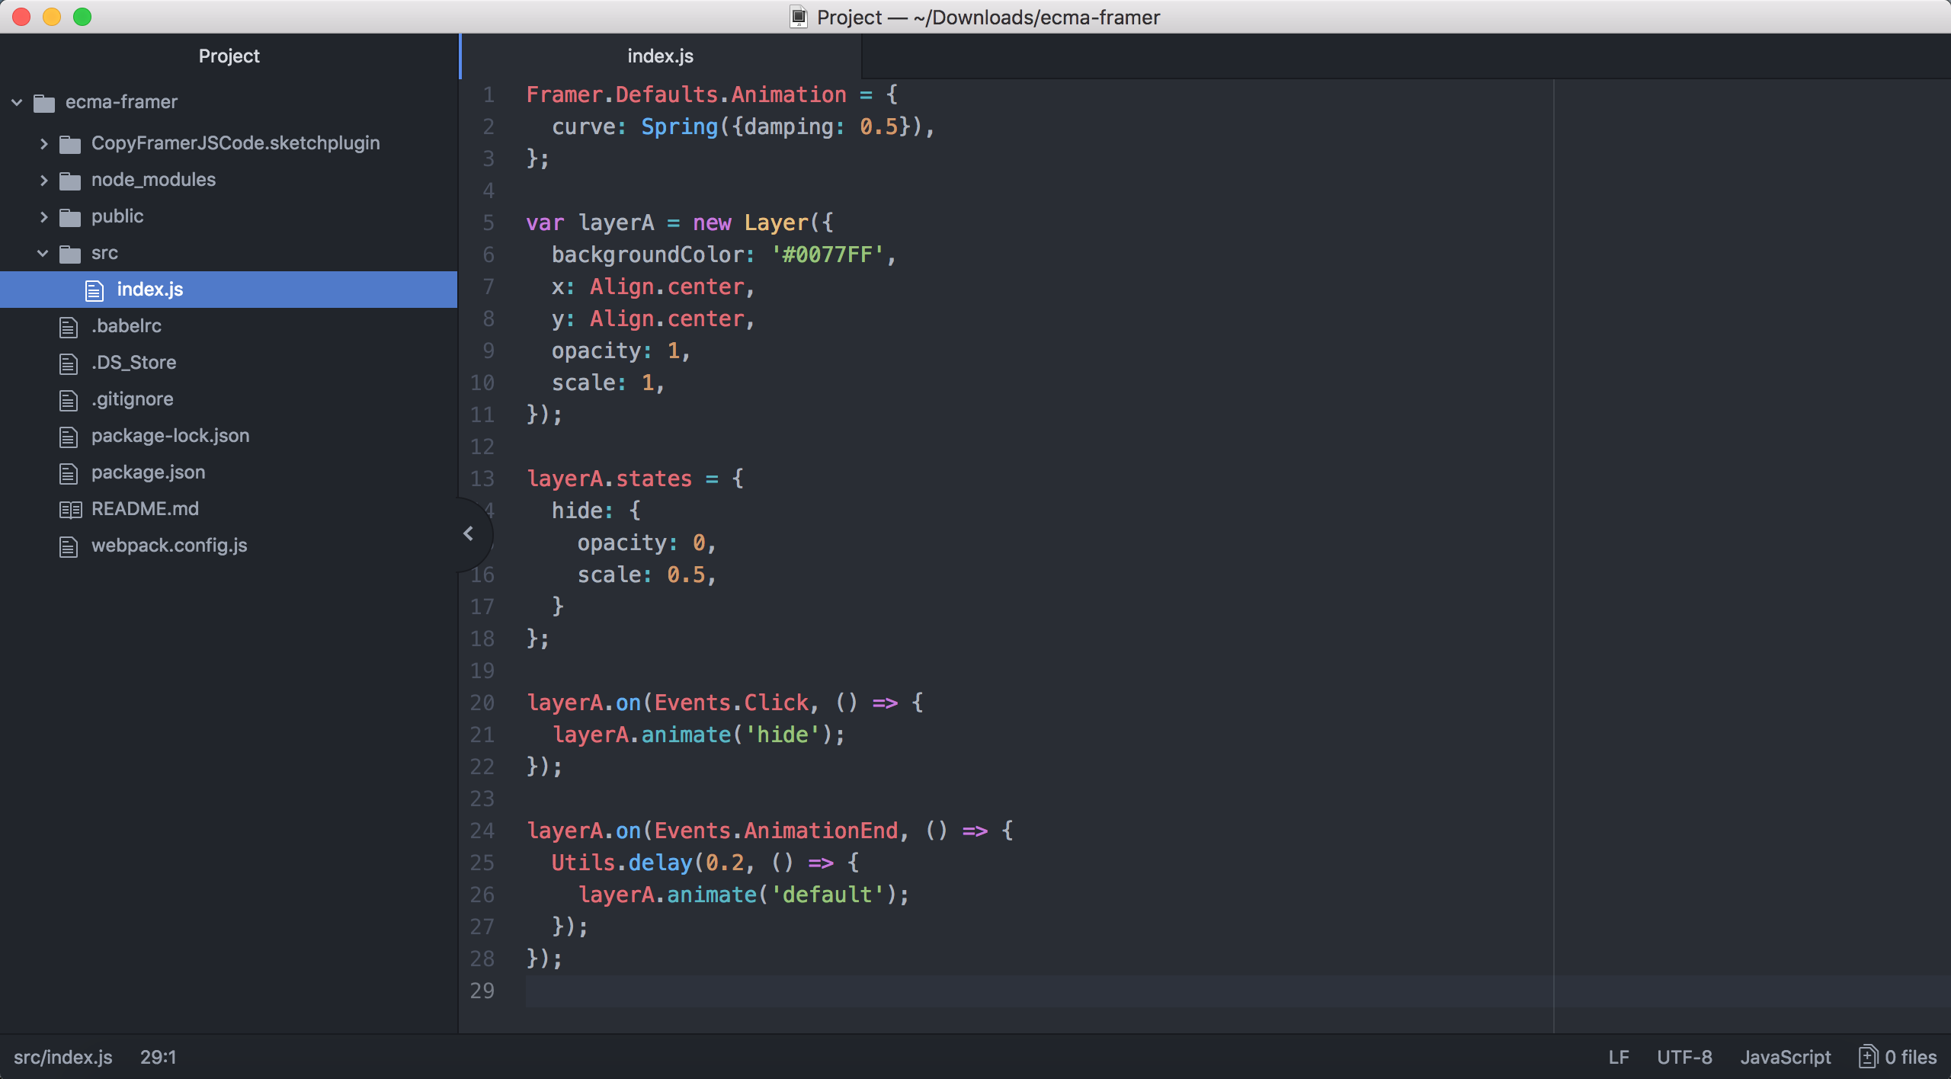Click line number 20 in gutter
The width and height of the screenshot is (1951, 1079).
482,703
